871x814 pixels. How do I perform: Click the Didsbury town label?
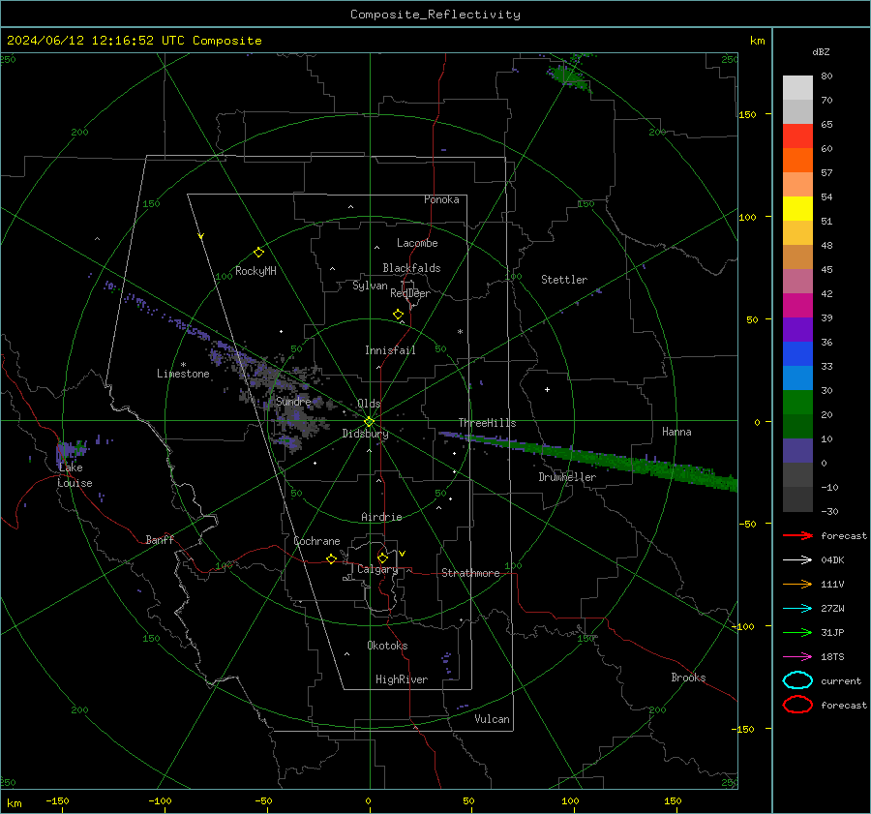pos(365,434)
